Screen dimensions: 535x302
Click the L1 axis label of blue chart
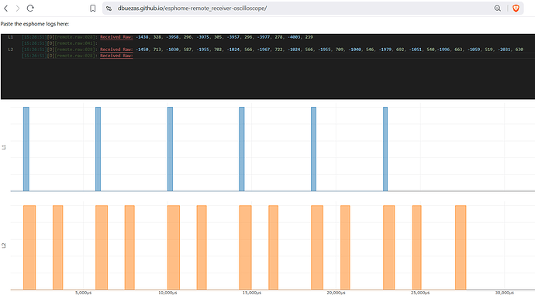coord(4,147)
